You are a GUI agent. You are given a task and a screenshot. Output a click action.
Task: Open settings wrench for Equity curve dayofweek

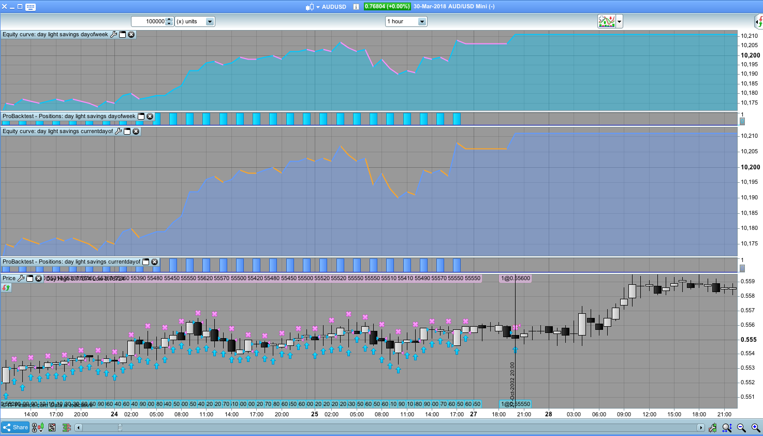click(114, 35)
